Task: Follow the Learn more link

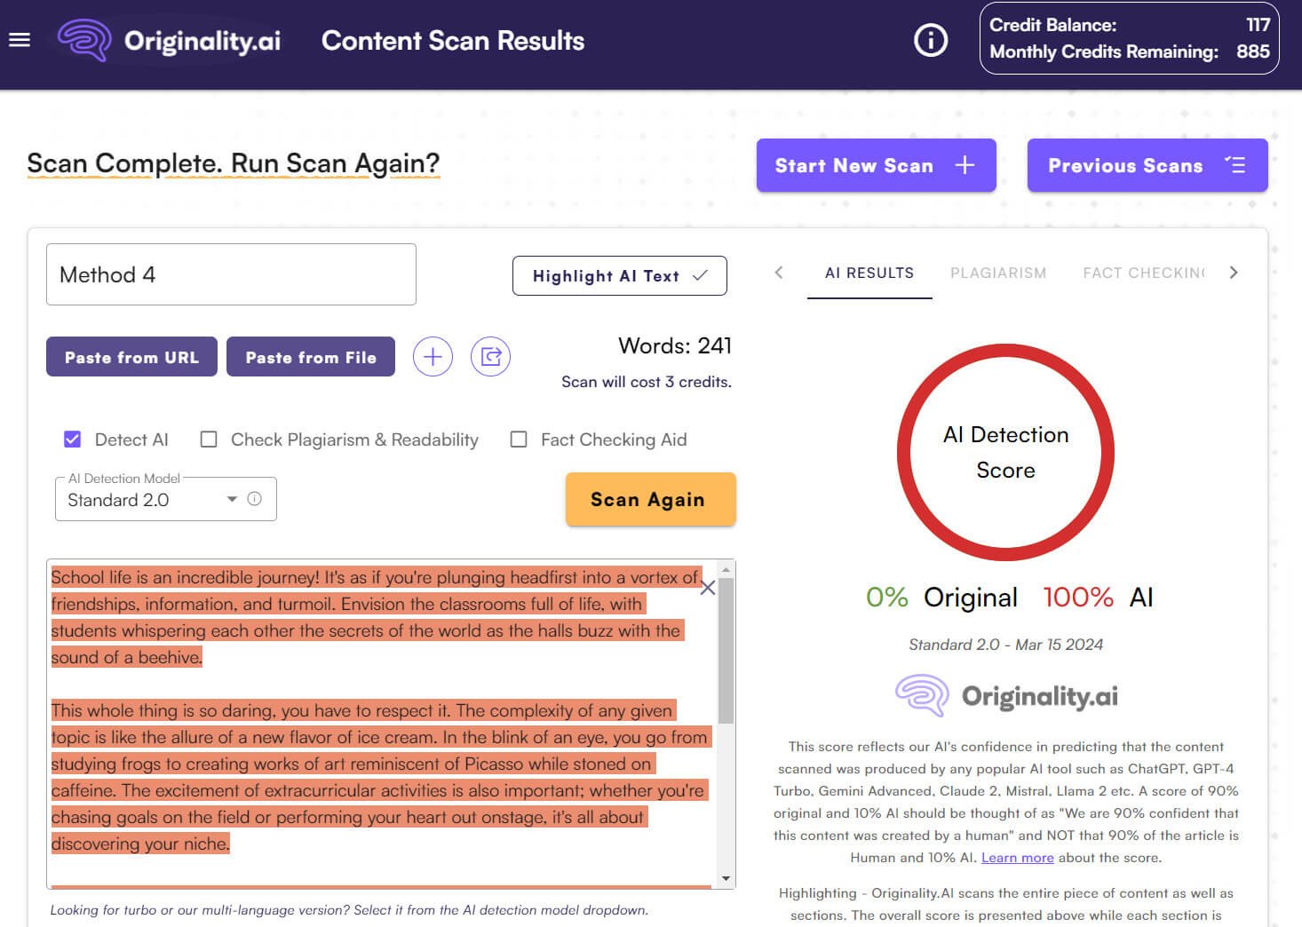Action: 1017,858
